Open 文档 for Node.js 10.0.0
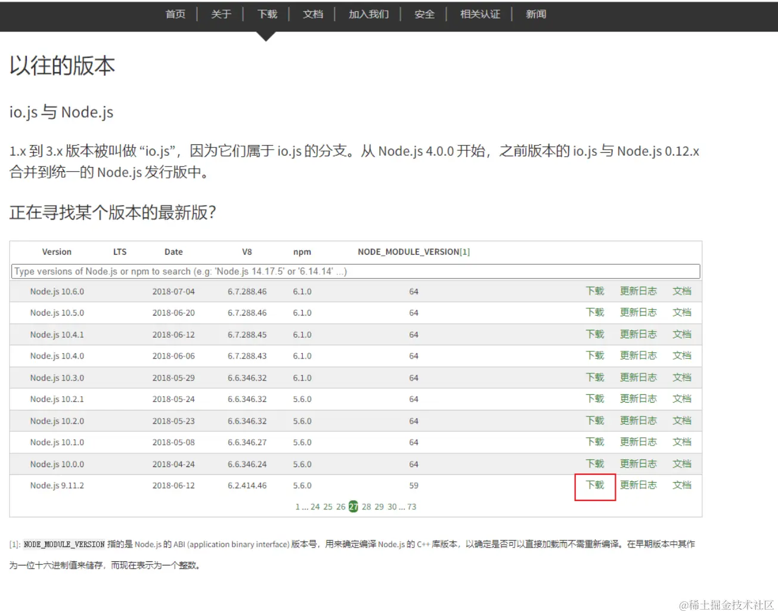This screenshot has width=778, height=615. [682, 464]
